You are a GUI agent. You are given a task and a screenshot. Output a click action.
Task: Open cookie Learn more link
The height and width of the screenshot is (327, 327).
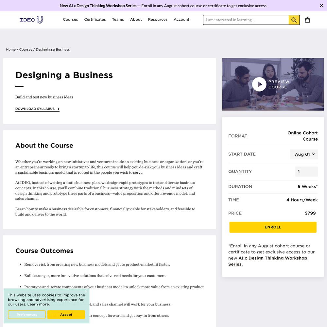tap(38, 304)
